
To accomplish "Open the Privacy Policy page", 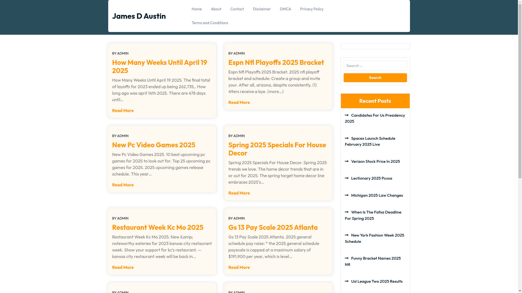I will tap(312, 9).
